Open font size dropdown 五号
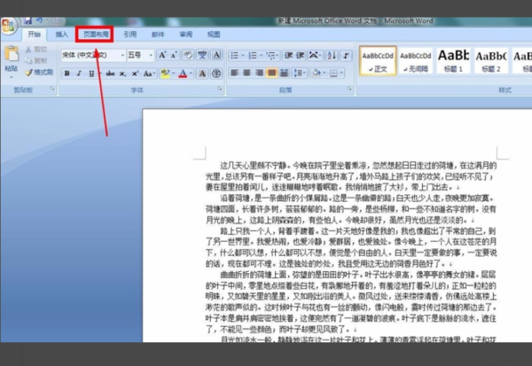 151,55
